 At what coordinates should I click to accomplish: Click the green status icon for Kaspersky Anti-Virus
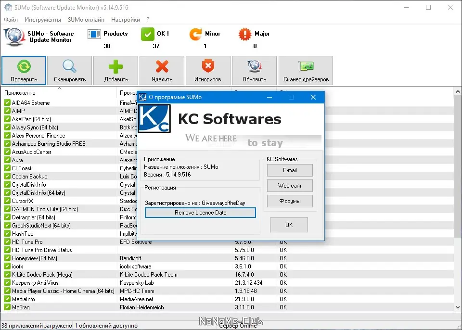[7, 282]
